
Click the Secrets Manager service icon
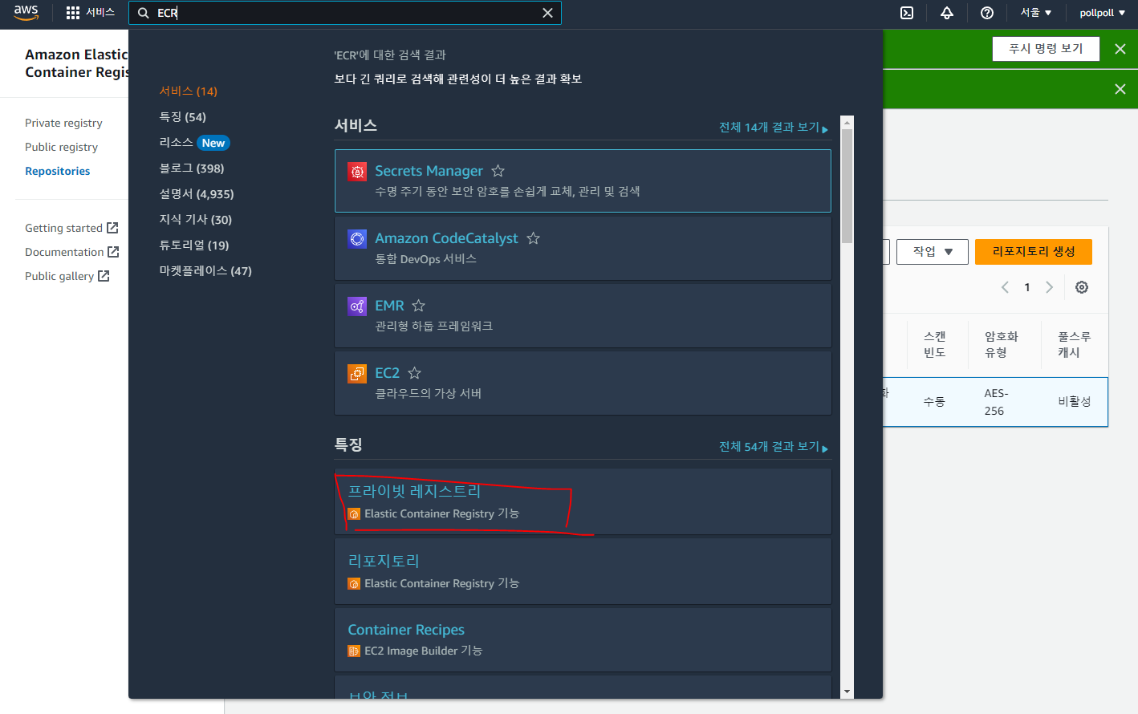click(x=357, y=172)
